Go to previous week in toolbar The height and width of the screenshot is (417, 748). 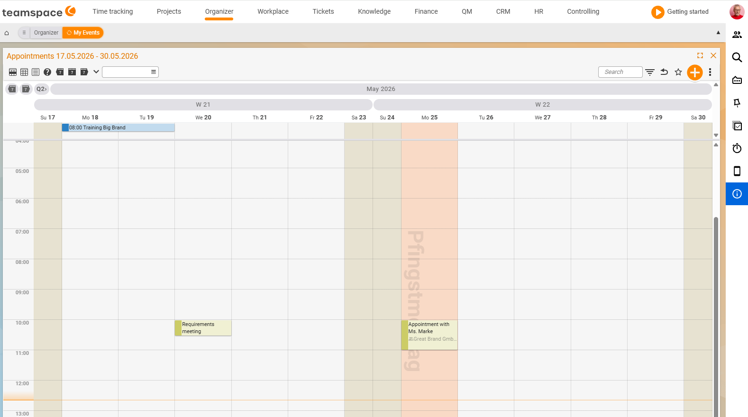tap(60, 72)
